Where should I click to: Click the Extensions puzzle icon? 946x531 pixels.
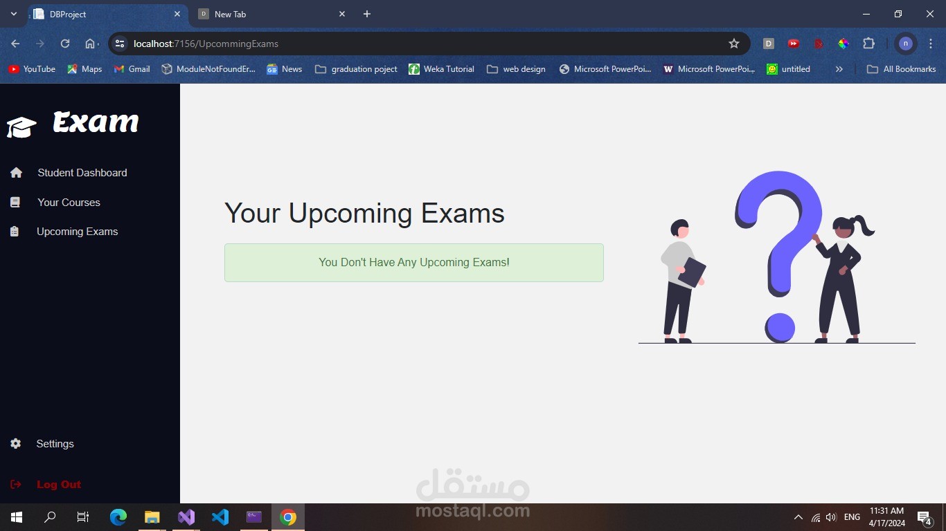pos(868,43)
